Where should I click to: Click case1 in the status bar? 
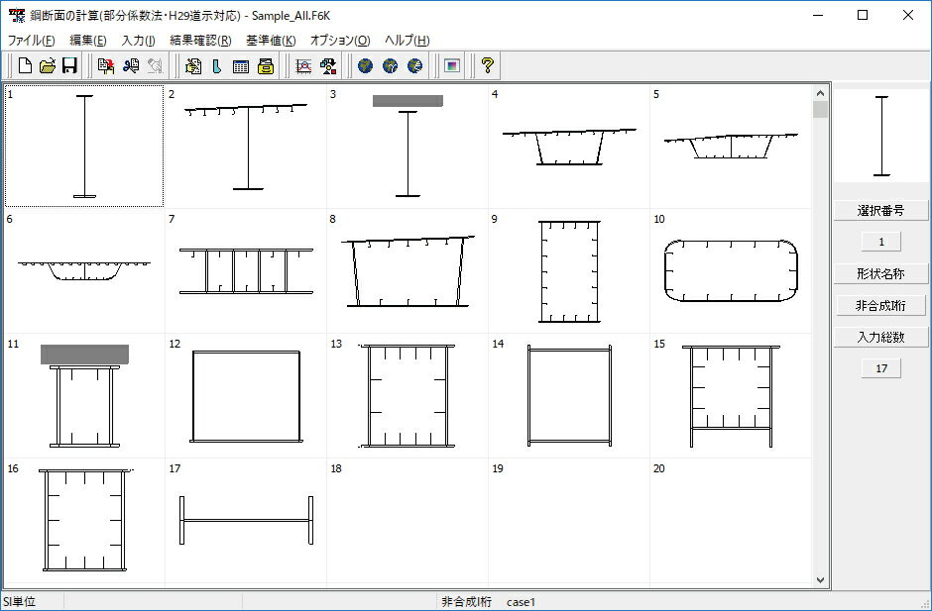521,602
